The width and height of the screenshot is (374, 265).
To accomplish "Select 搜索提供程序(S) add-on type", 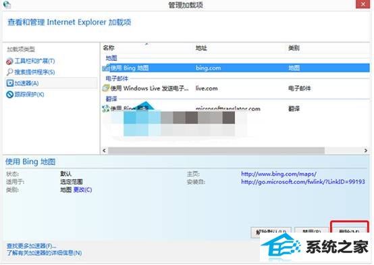I will [x=34, y=72].
